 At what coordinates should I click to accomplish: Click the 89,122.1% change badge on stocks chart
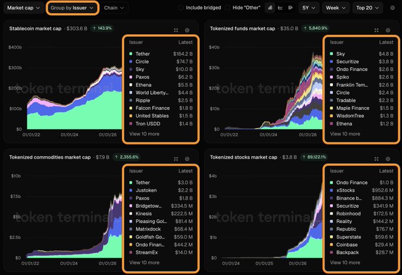313,157
